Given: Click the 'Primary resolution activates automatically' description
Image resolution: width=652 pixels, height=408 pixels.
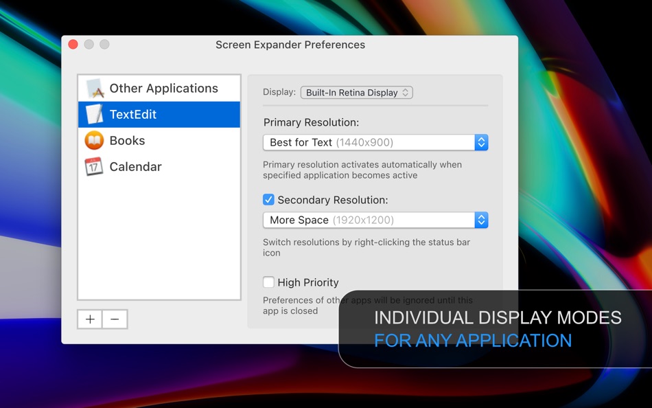Looking at the screenshot, I should point(362,170).
